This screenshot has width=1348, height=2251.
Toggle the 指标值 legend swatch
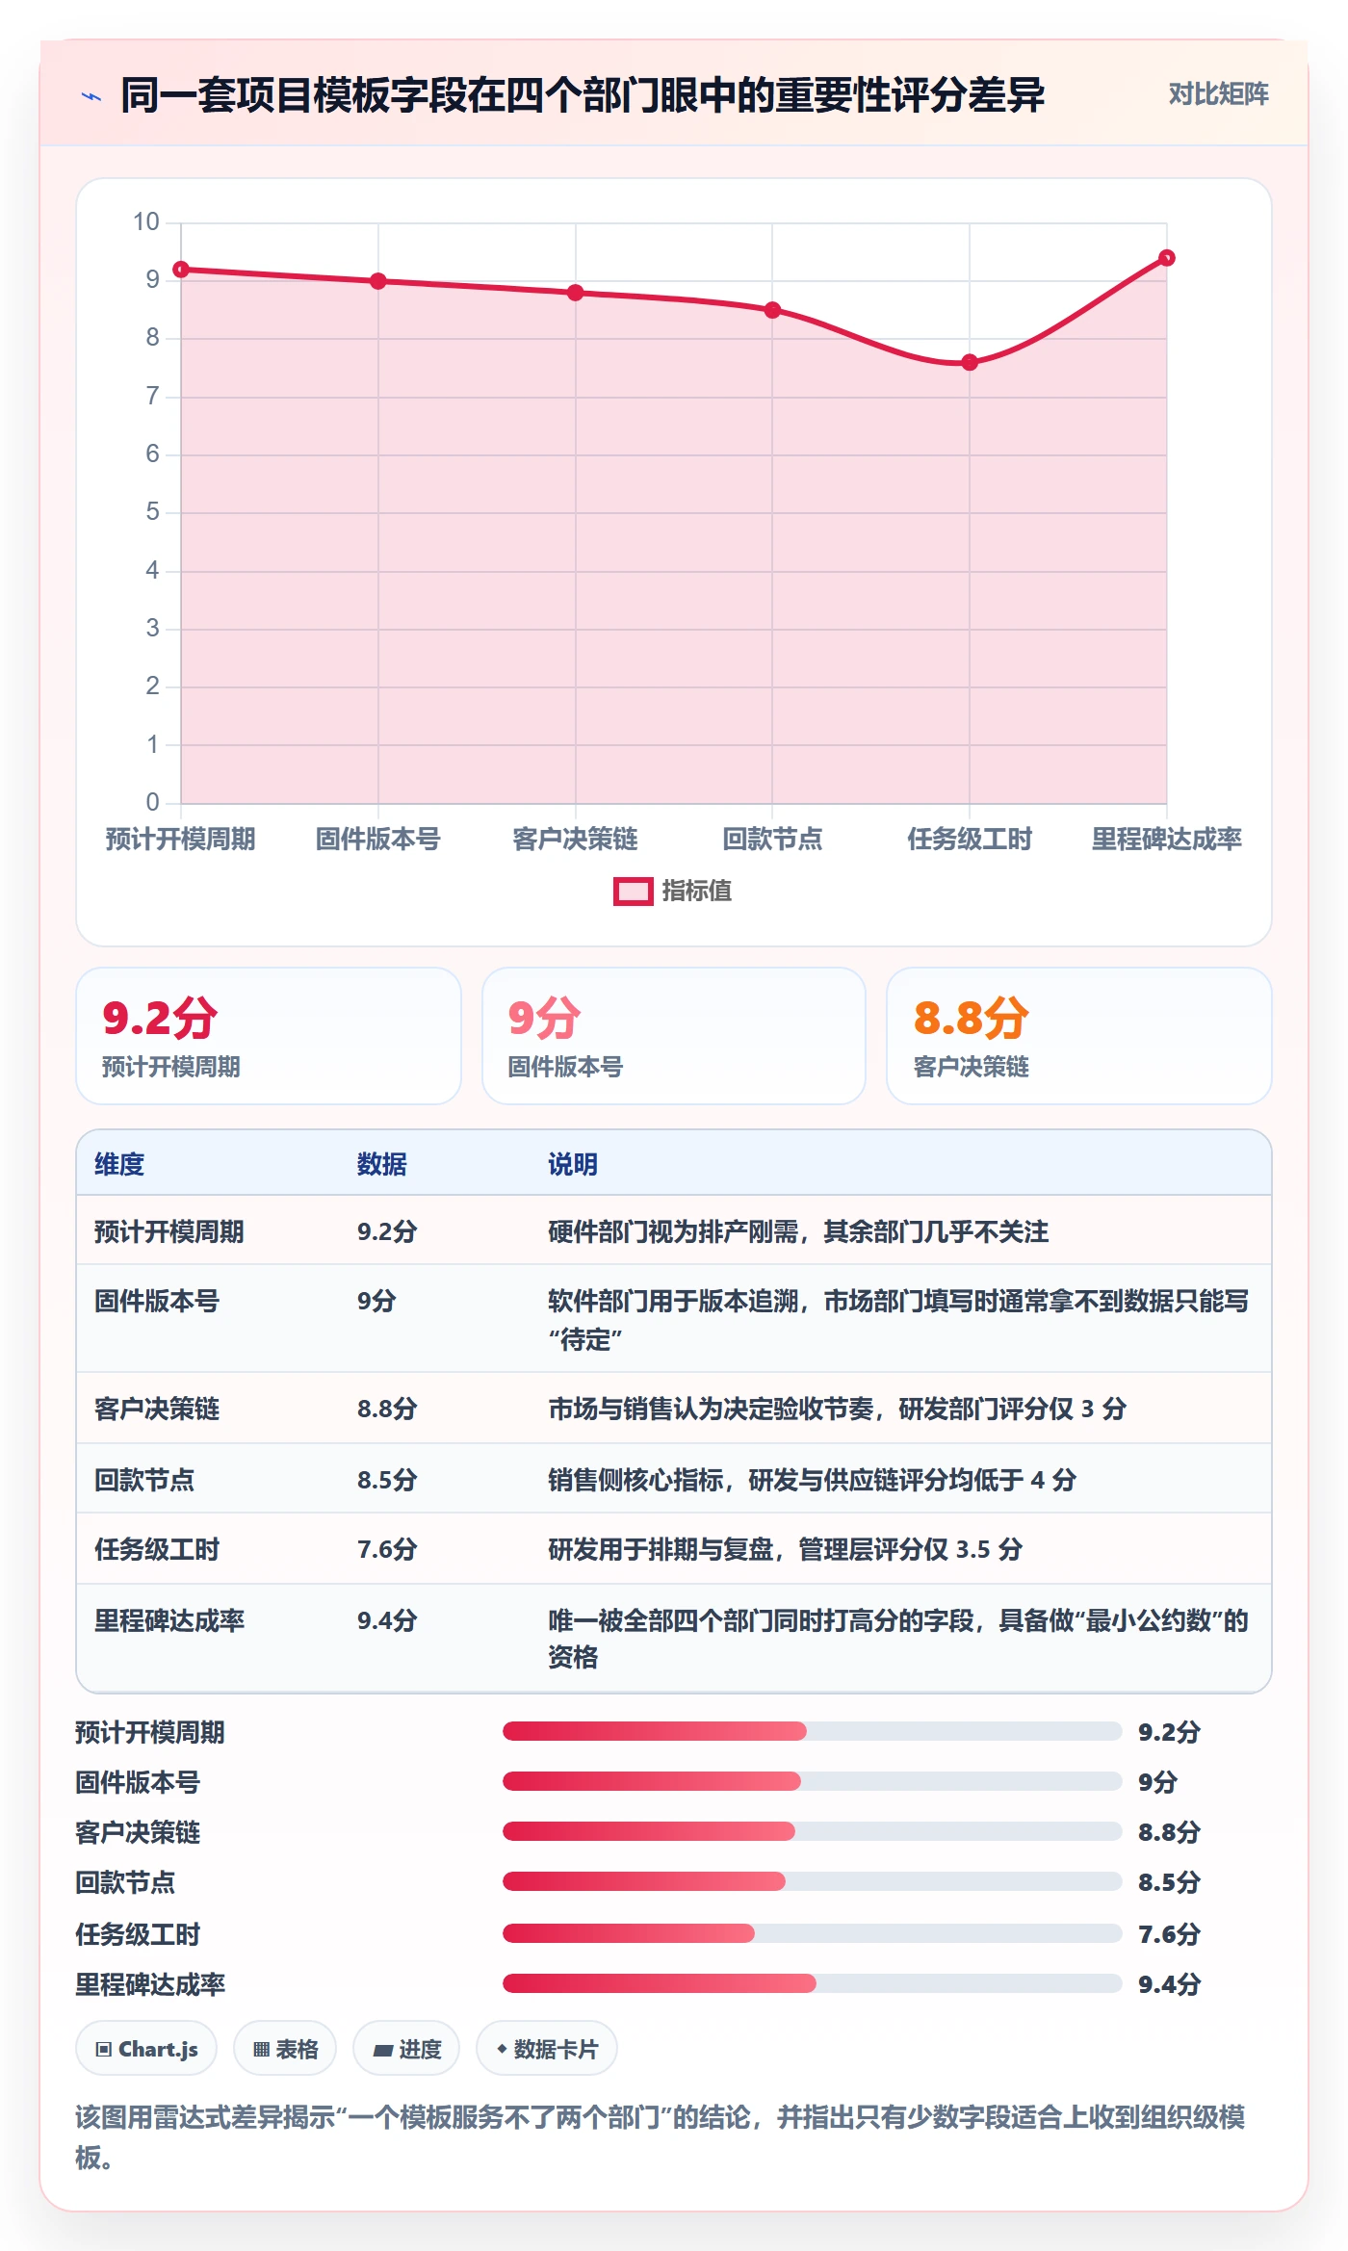pos(633,892)
